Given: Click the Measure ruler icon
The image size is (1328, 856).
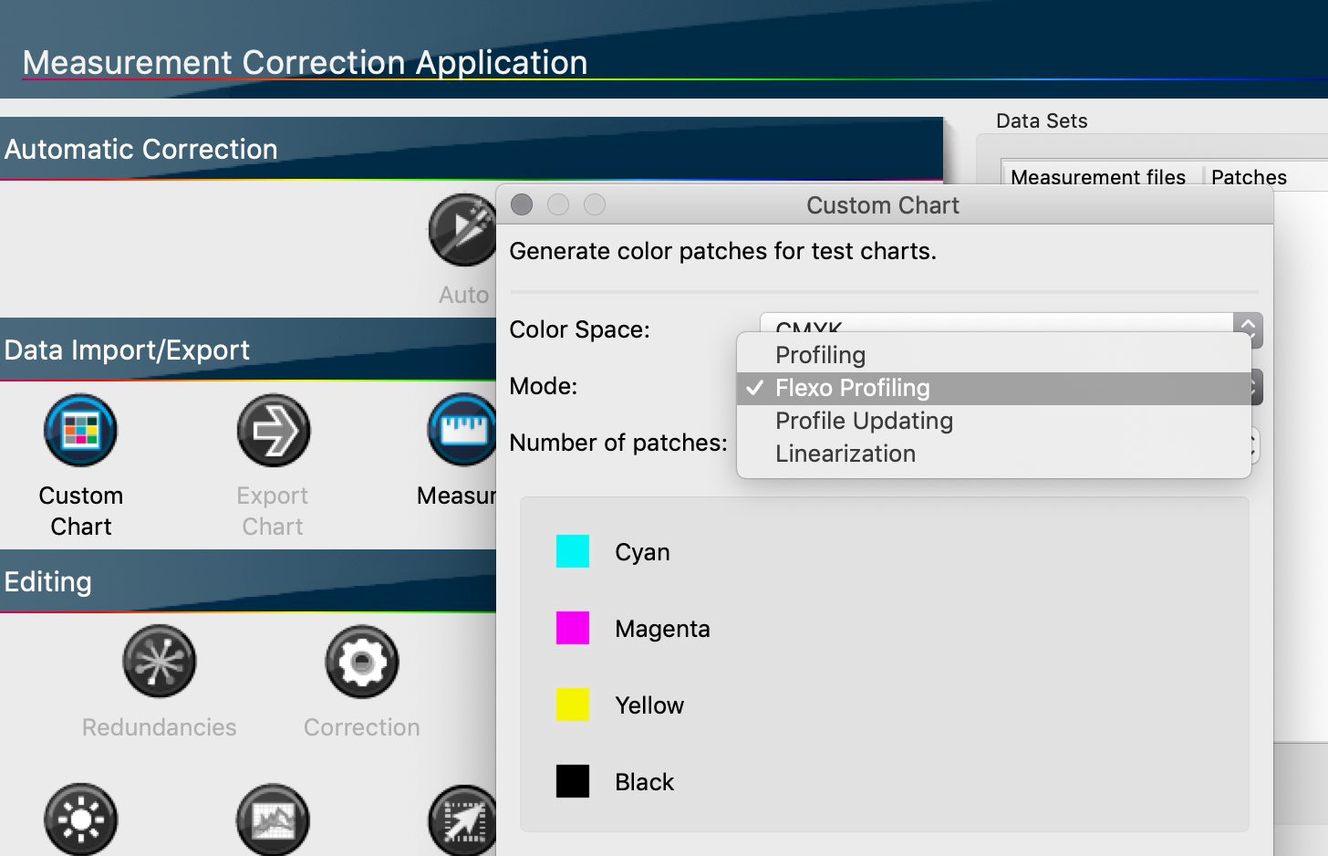Looking at the screenshot, I should coord(462,430).
